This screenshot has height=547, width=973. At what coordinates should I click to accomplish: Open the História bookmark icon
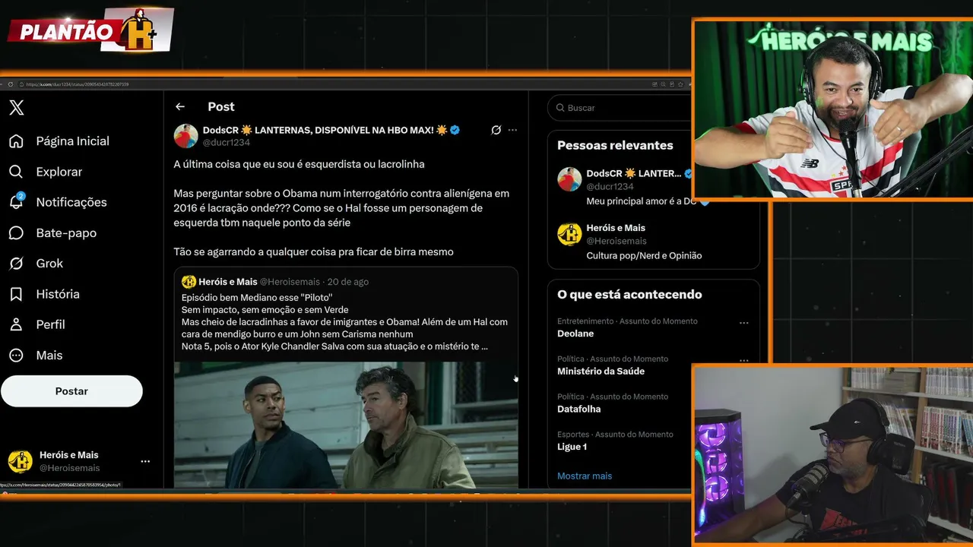tap(16, 294)
